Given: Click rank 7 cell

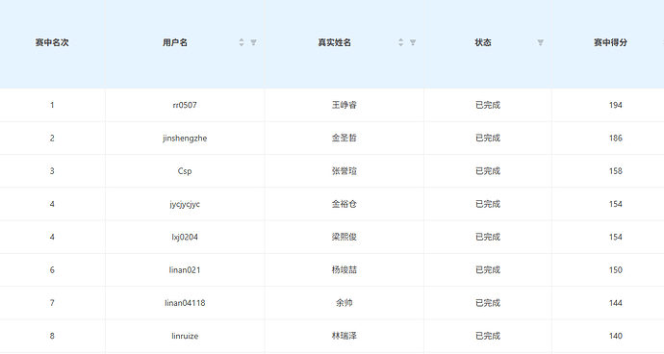Looking at the screenshot, I should point(52,303).
